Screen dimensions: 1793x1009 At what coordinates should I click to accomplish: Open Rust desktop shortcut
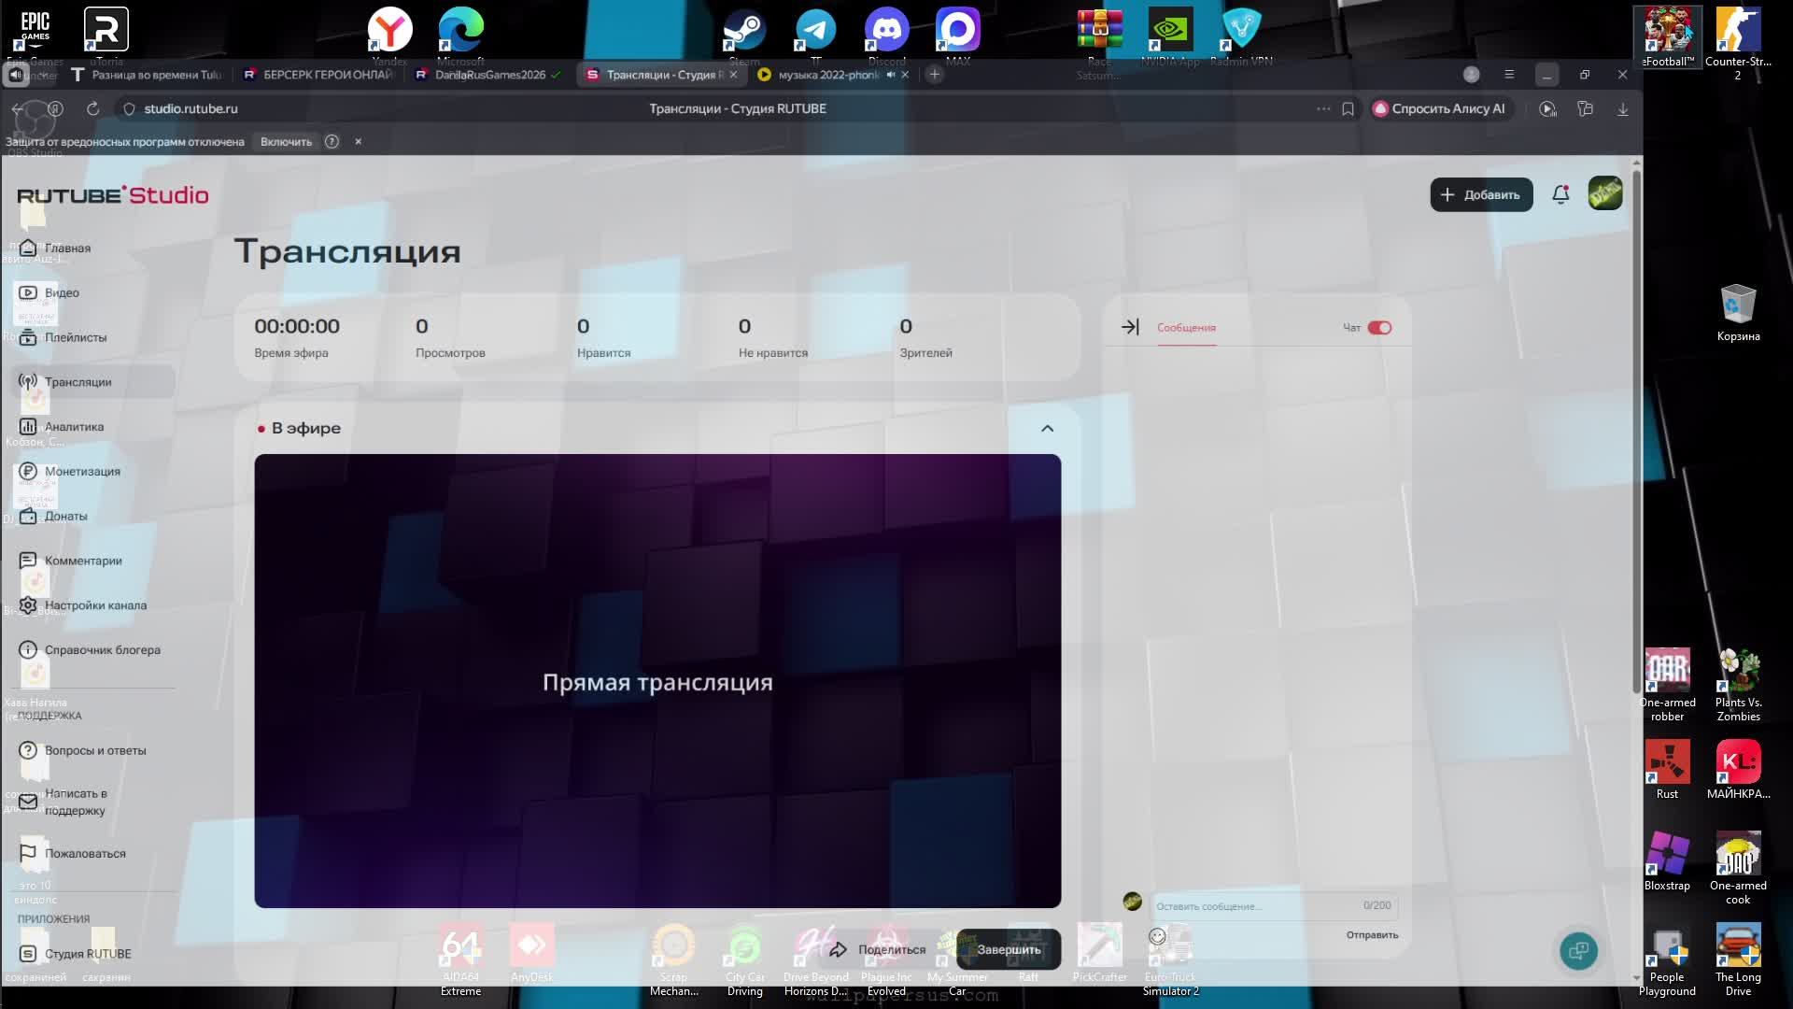point(1667,769)
